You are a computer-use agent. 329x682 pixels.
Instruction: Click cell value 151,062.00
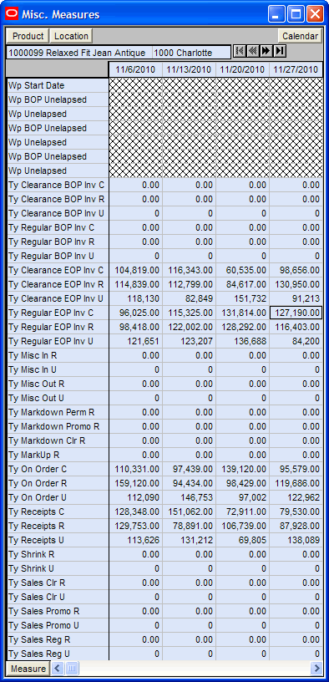click(189, 512)
